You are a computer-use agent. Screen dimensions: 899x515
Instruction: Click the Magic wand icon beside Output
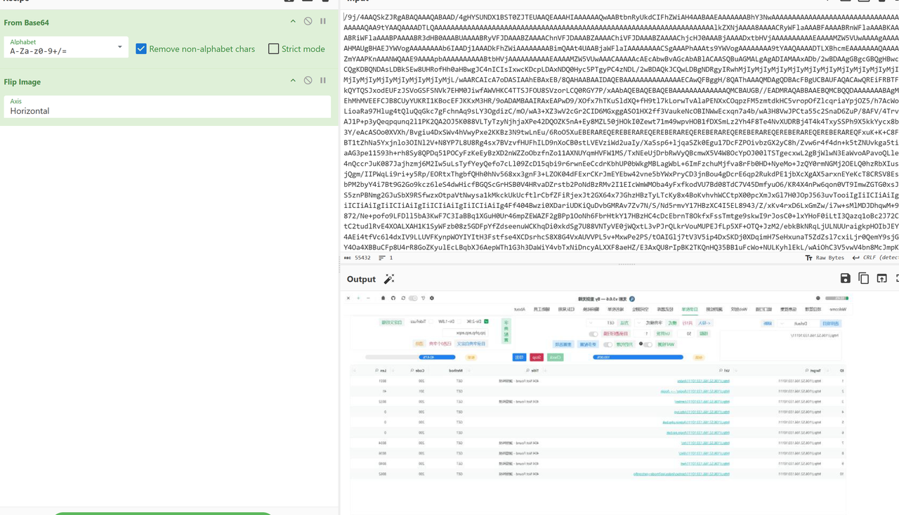tap(389, 279)
